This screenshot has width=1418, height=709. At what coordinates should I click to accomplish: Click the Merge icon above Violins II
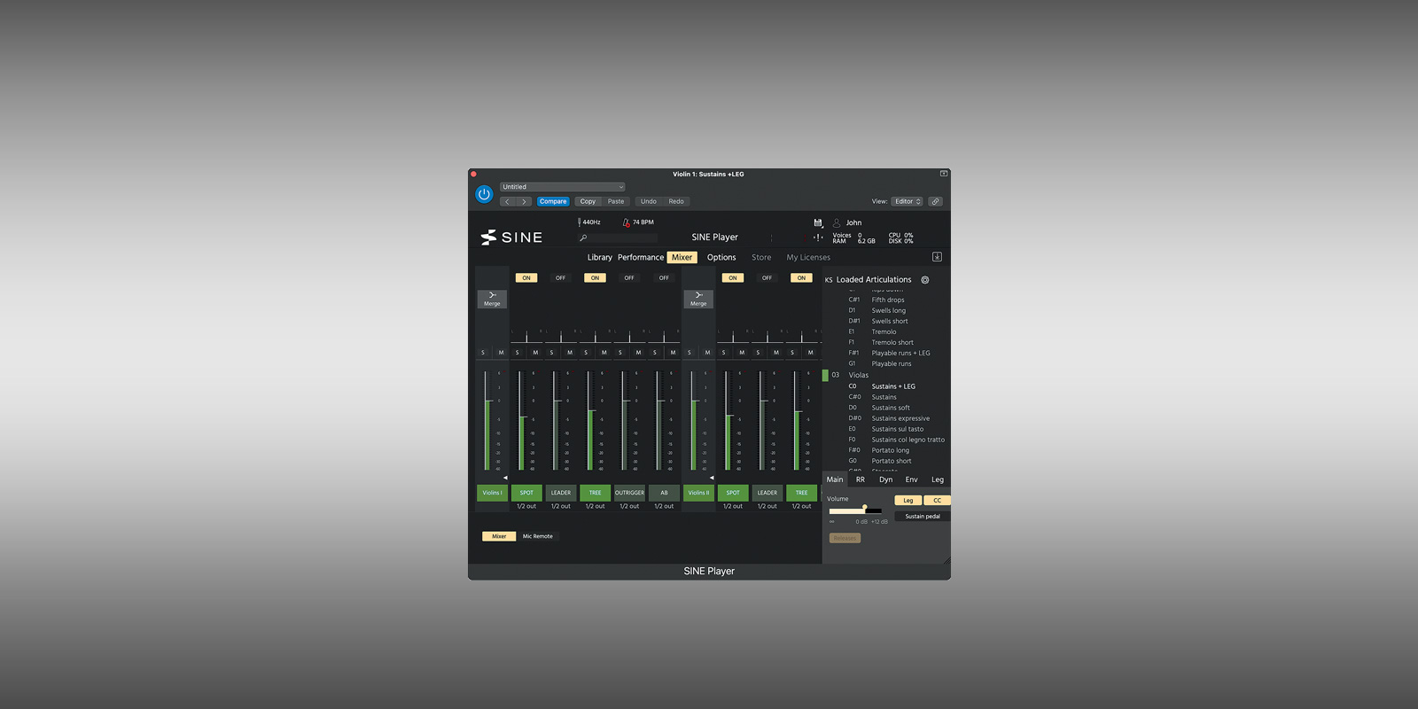click(x=698, y=299)
